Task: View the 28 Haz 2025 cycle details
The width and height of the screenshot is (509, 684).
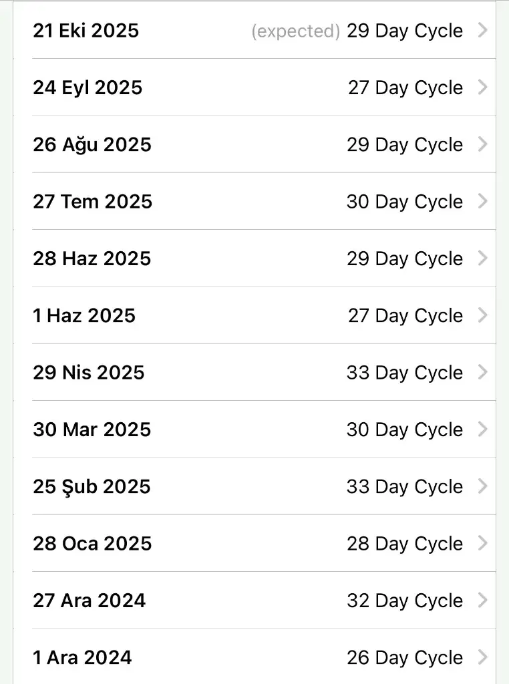Action: 254,259
